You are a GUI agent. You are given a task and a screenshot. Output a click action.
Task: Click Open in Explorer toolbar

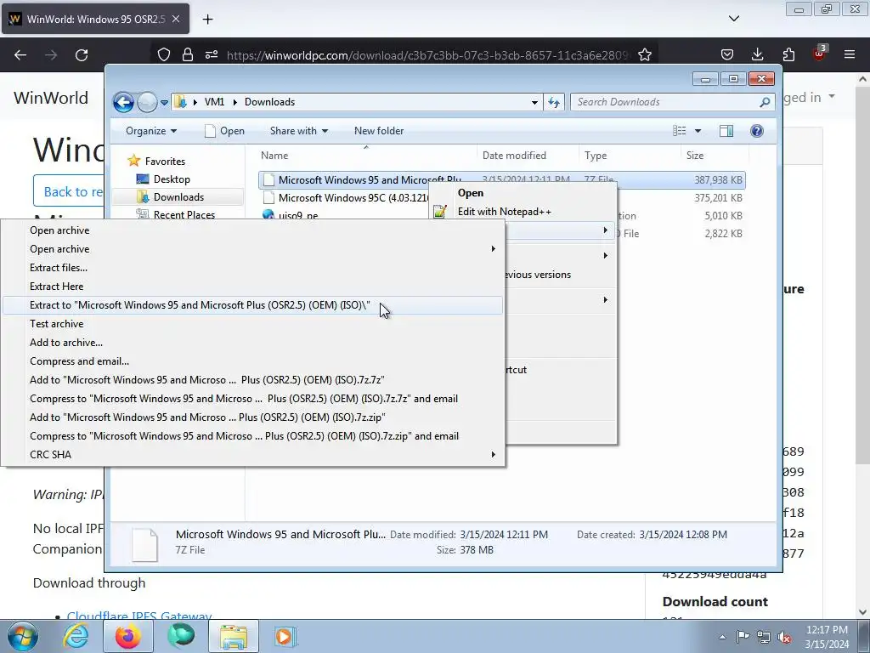click(224, 131)
